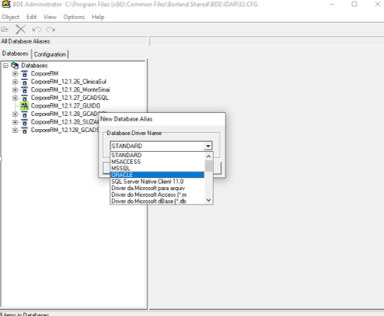384x316 pixels.
Task: Click the CorporeRM_12.1.28_GCAD alias icon
Action: (x=24, y=114)
